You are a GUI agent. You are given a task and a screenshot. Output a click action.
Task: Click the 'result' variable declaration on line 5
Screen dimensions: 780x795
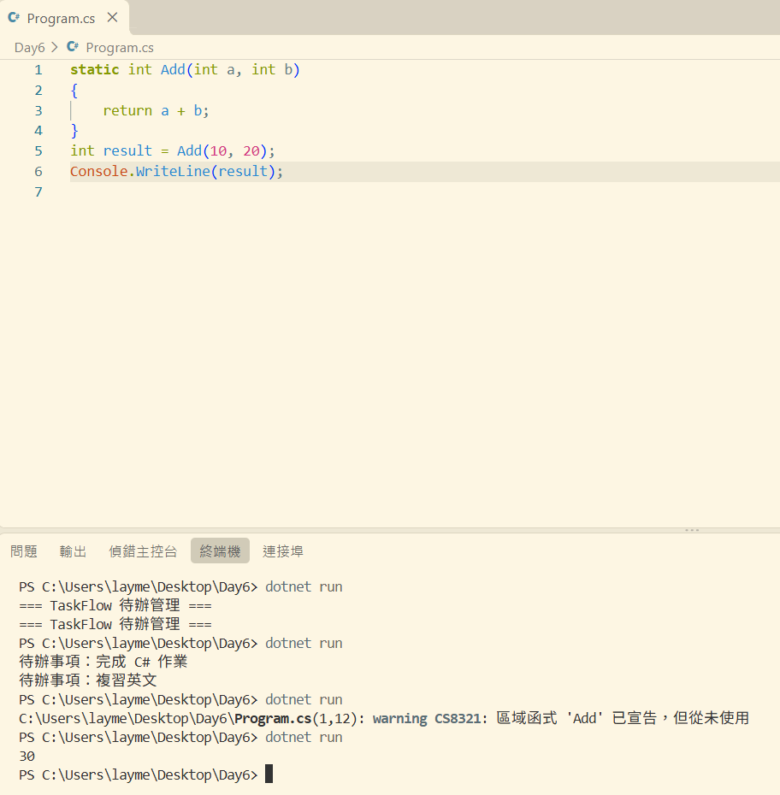[127, 151]
